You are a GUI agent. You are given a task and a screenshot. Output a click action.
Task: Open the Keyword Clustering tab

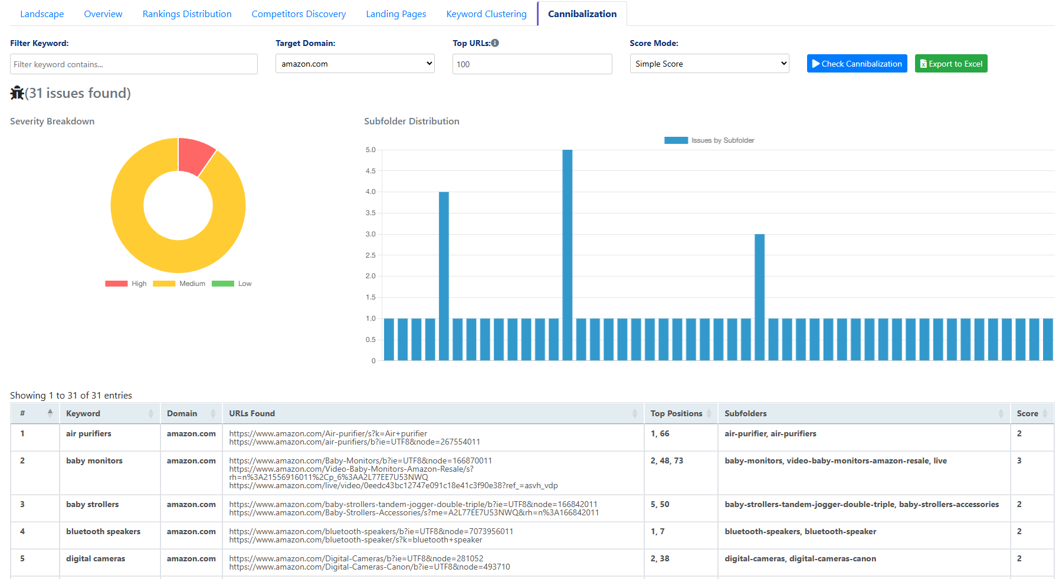pos(486,14)
